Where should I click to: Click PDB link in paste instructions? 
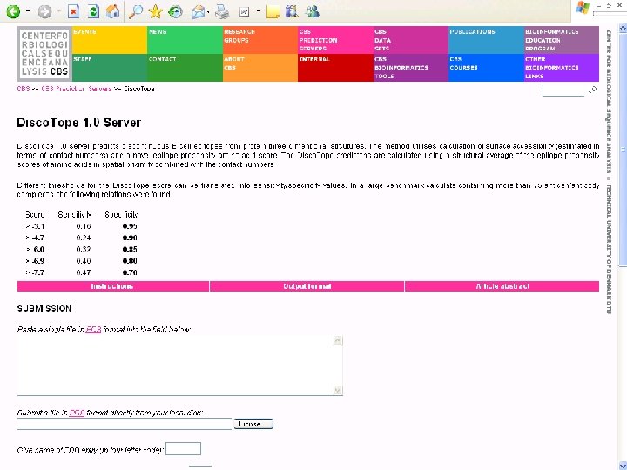[x=93, y=329]
